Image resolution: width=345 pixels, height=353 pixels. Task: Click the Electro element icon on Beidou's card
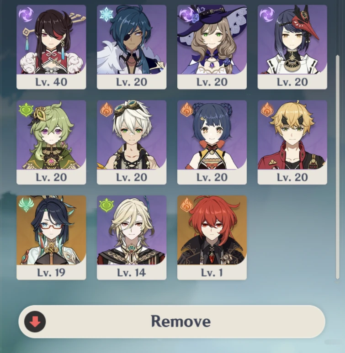(26, 15)
